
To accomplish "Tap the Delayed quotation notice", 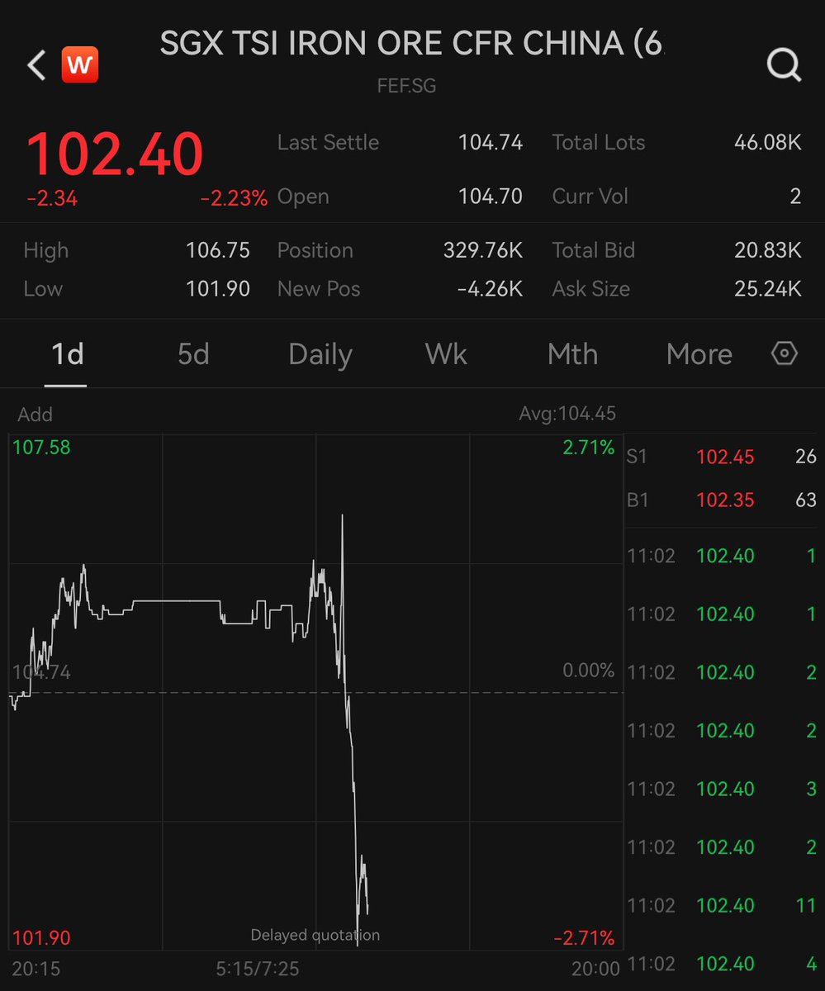I will [x=315, y=935].
